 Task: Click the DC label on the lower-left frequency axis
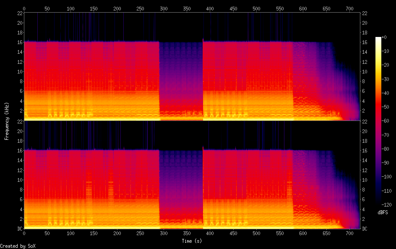pyautogui.click(x=19, y=229)
